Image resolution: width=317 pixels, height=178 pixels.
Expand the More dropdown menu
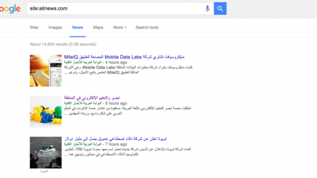[120, 27]
